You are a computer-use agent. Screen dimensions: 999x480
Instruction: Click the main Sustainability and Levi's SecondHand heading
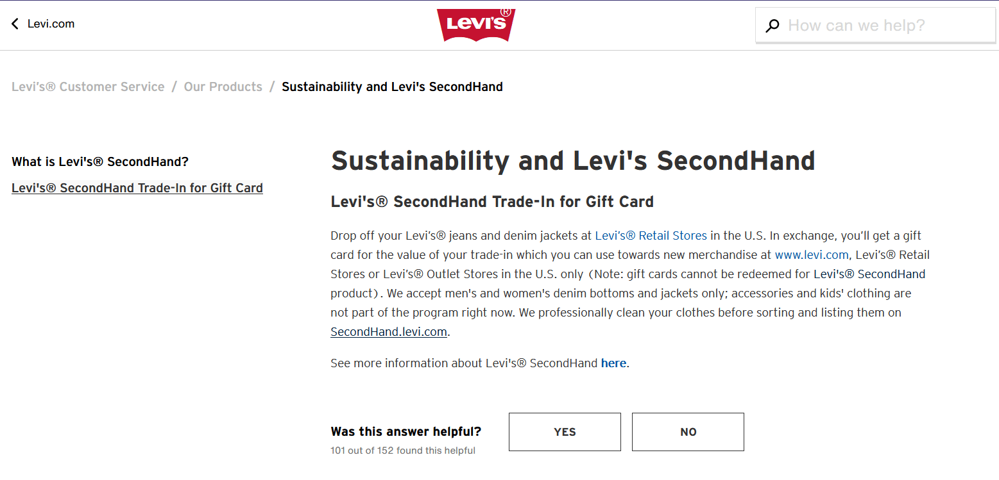tap(573, 161)
